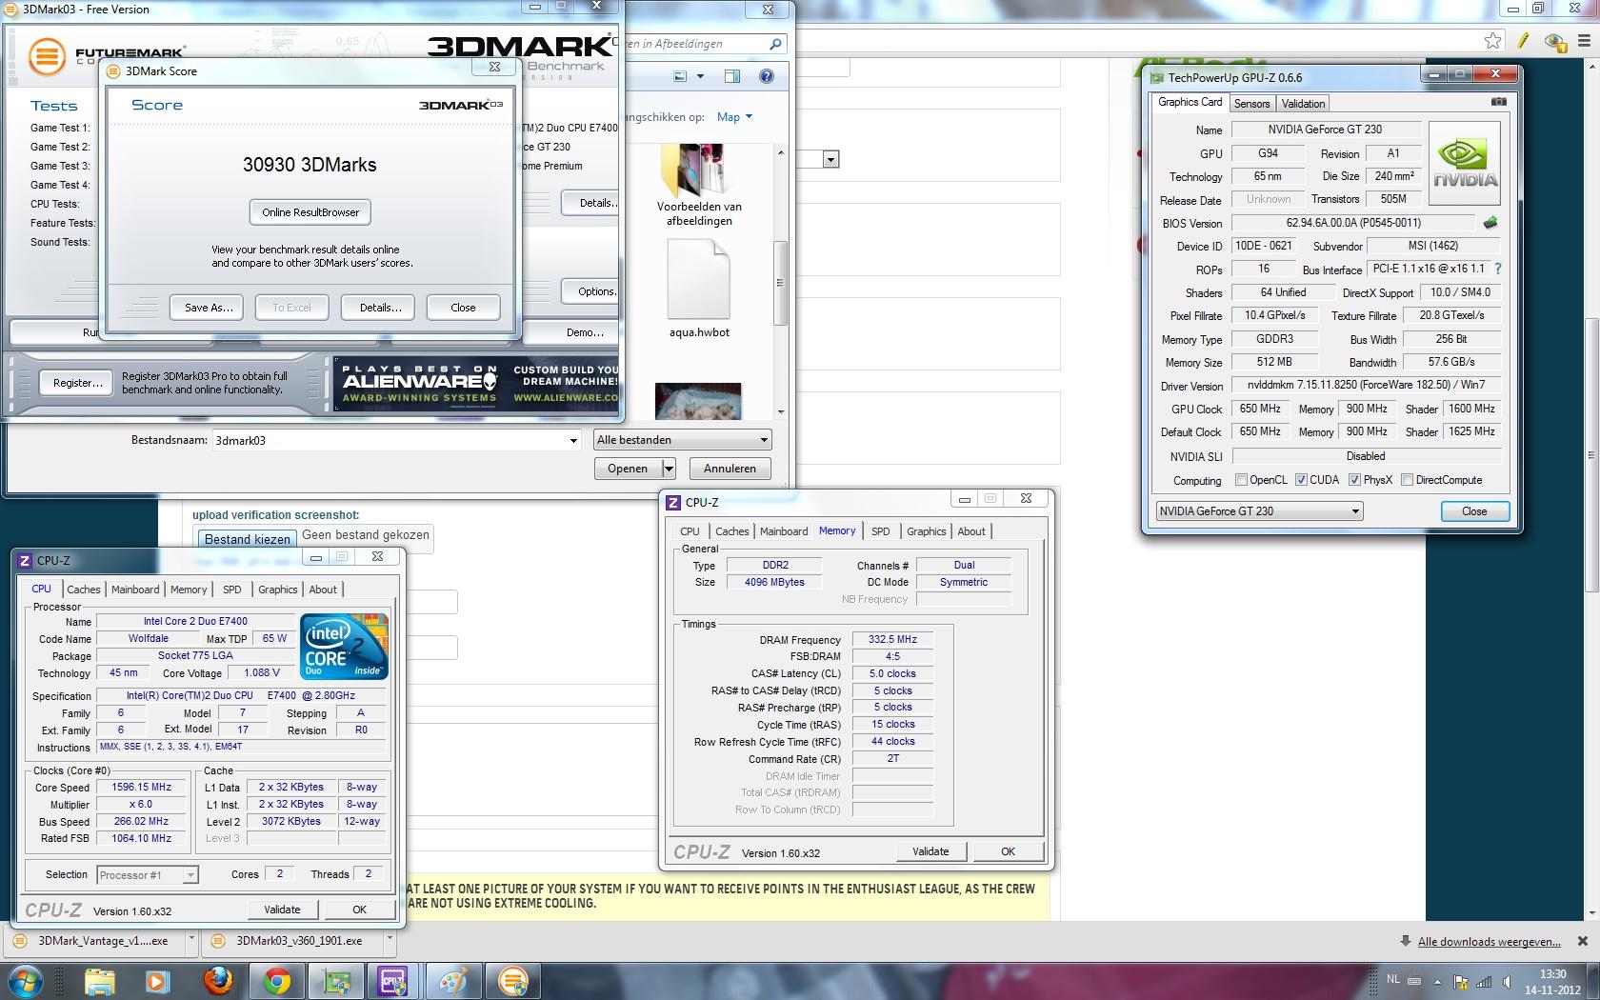
Task: Click the eye extension icon with badge
Action: (x=1555, y=42)
